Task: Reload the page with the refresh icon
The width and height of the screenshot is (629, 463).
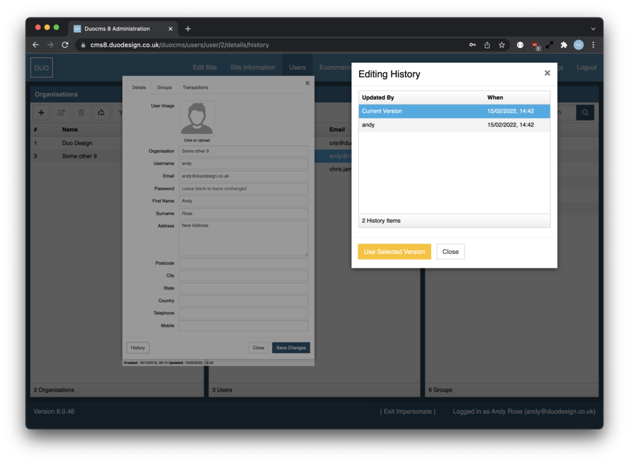Action: pos(65,45)
